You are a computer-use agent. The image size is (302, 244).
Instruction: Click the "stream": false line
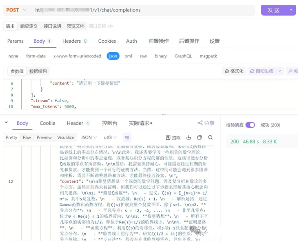[50, 101]
